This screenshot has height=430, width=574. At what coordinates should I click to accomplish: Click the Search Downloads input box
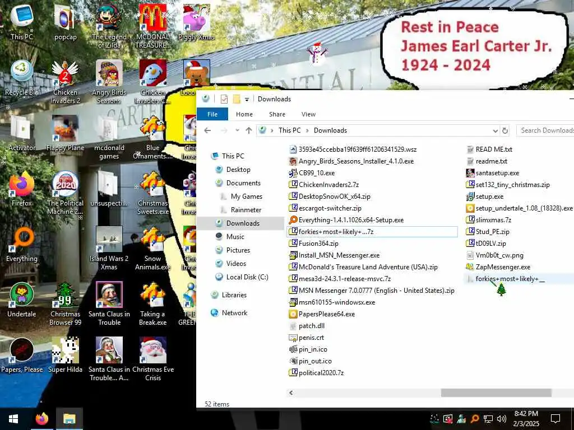pyautogui.click(x=545, y=130)
